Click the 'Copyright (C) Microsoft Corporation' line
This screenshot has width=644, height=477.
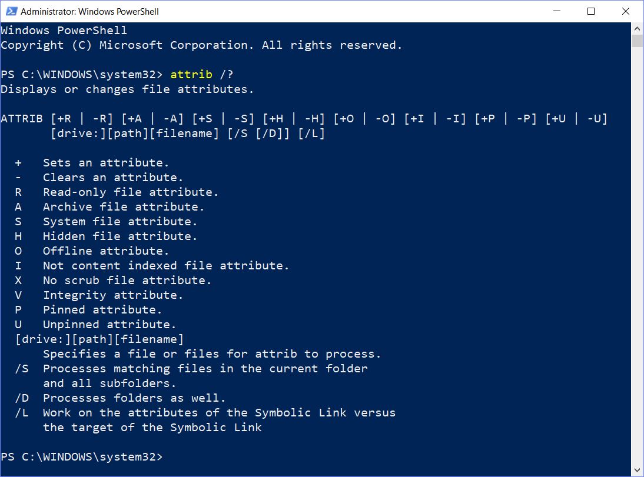tap(201, 45)
